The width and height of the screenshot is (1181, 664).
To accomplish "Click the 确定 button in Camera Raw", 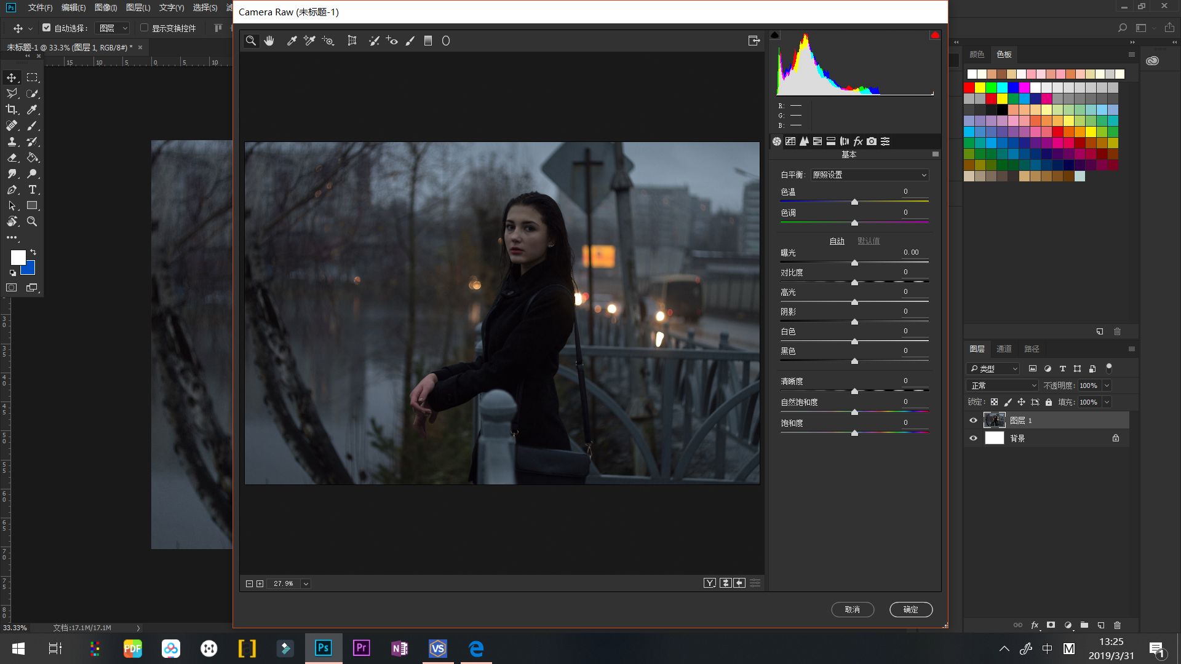I will [x=911, y=609].
